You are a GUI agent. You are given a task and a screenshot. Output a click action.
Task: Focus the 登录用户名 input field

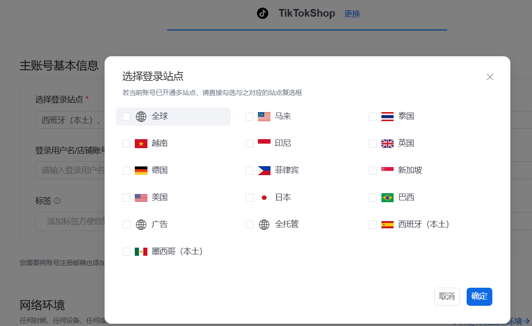coord(71,170)
